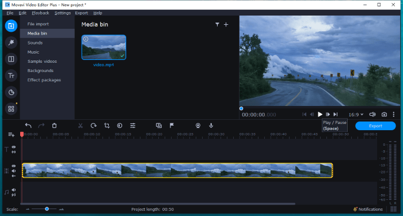Open the Stickers tab icon
The image size is (403, 216).
[11, 92]
